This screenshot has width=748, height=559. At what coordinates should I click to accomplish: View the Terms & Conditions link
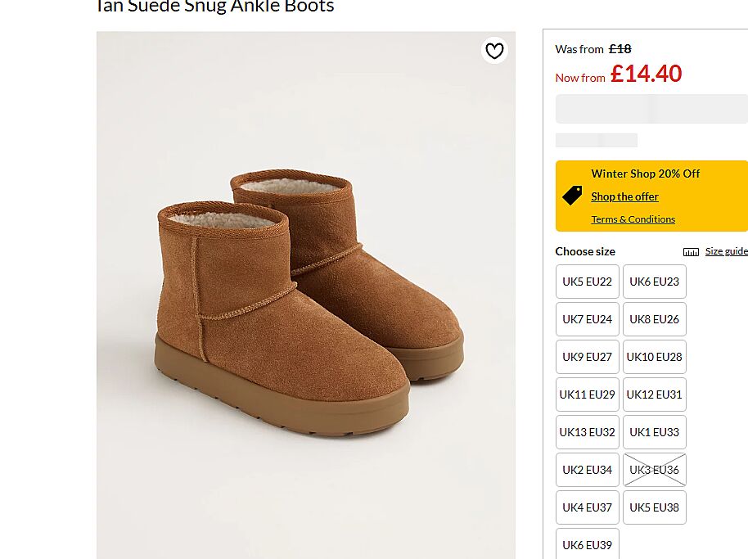(633, 219)
